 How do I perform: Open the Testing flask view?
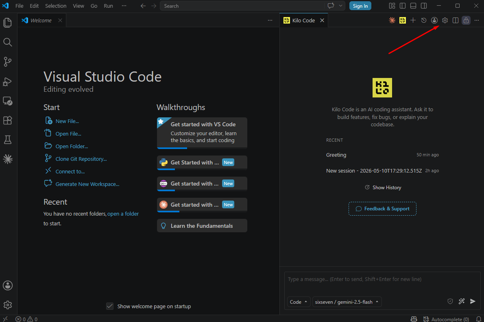(x=8, y=140)
